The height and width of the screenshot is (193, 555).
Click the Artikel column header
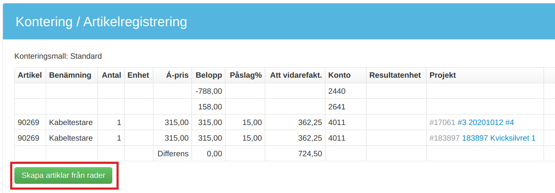click(30, 75)
